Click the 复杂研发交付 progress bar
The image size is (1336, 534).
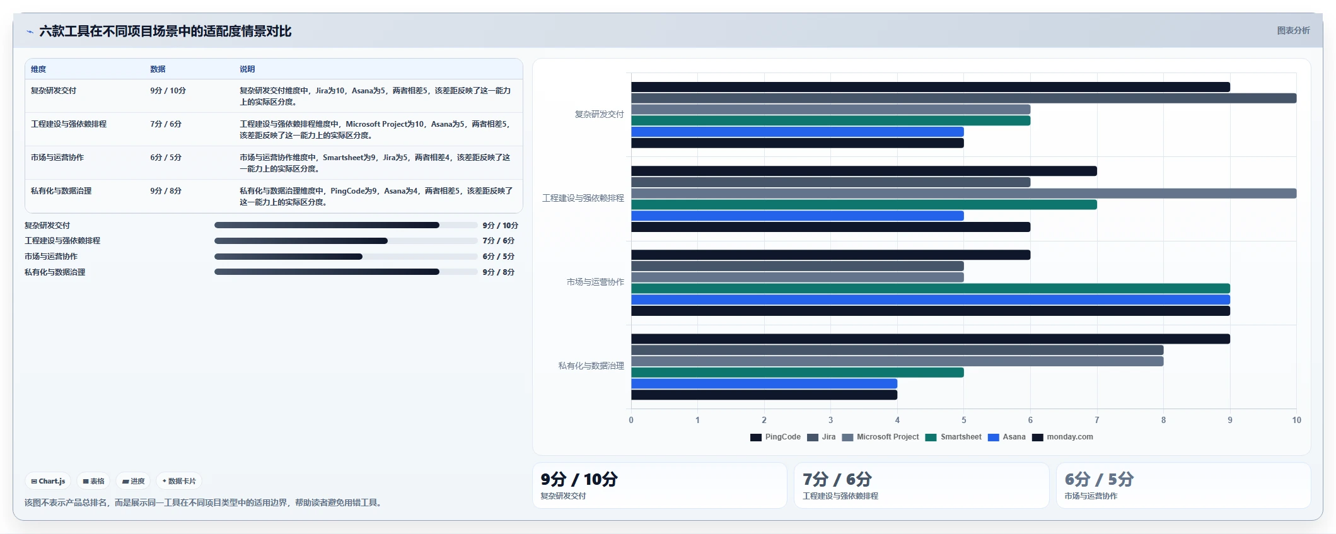point(346,225)
